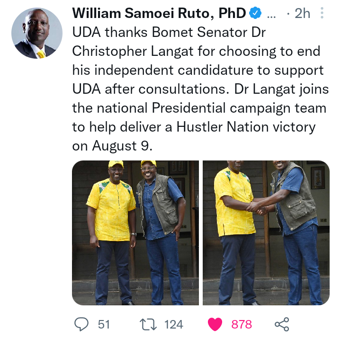The height and width of the screenshot is (338, 341).
Task: Click the tweet text about Christopher Langat
Action: point(200,89)
